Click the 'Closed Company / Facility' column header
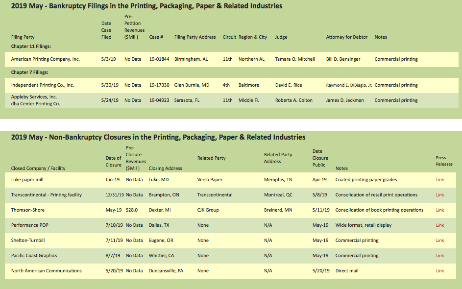The height and width of the screenshot is (289, 462). (x=38, y=169)
